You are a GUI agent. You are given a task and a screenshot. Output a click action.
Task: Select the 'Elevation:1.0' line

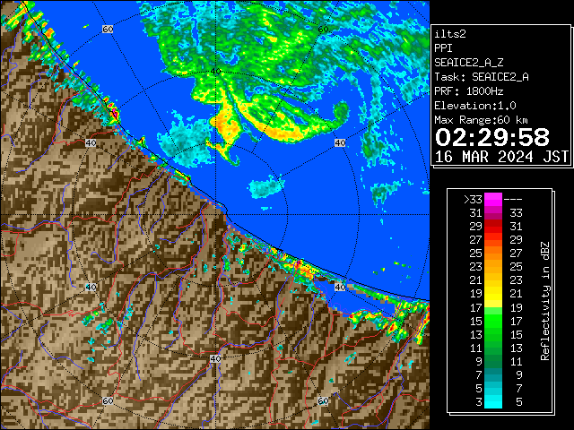coord(475,106)
